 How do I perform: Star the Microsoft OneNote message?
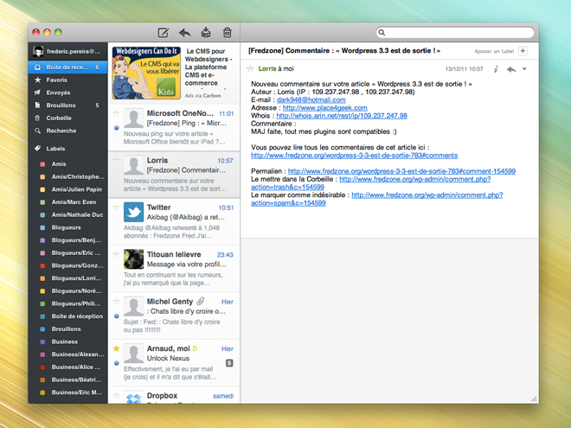117,112
